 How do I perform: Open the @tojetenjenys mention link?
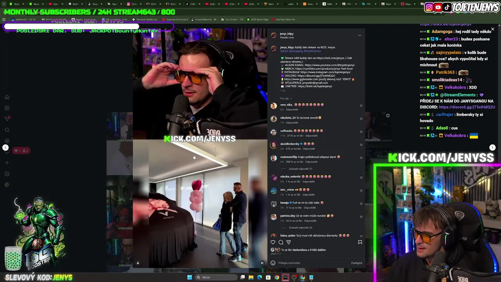(x=312, y=51)
